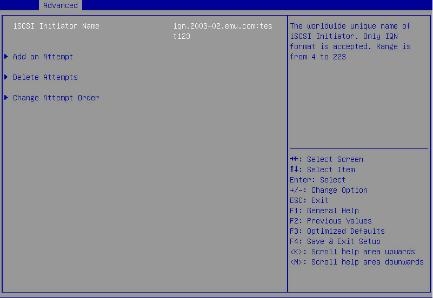Click the ESC: Exit hint
This screenshot has height=298, width=433.
pyautogui.click(x=309, y=200)
